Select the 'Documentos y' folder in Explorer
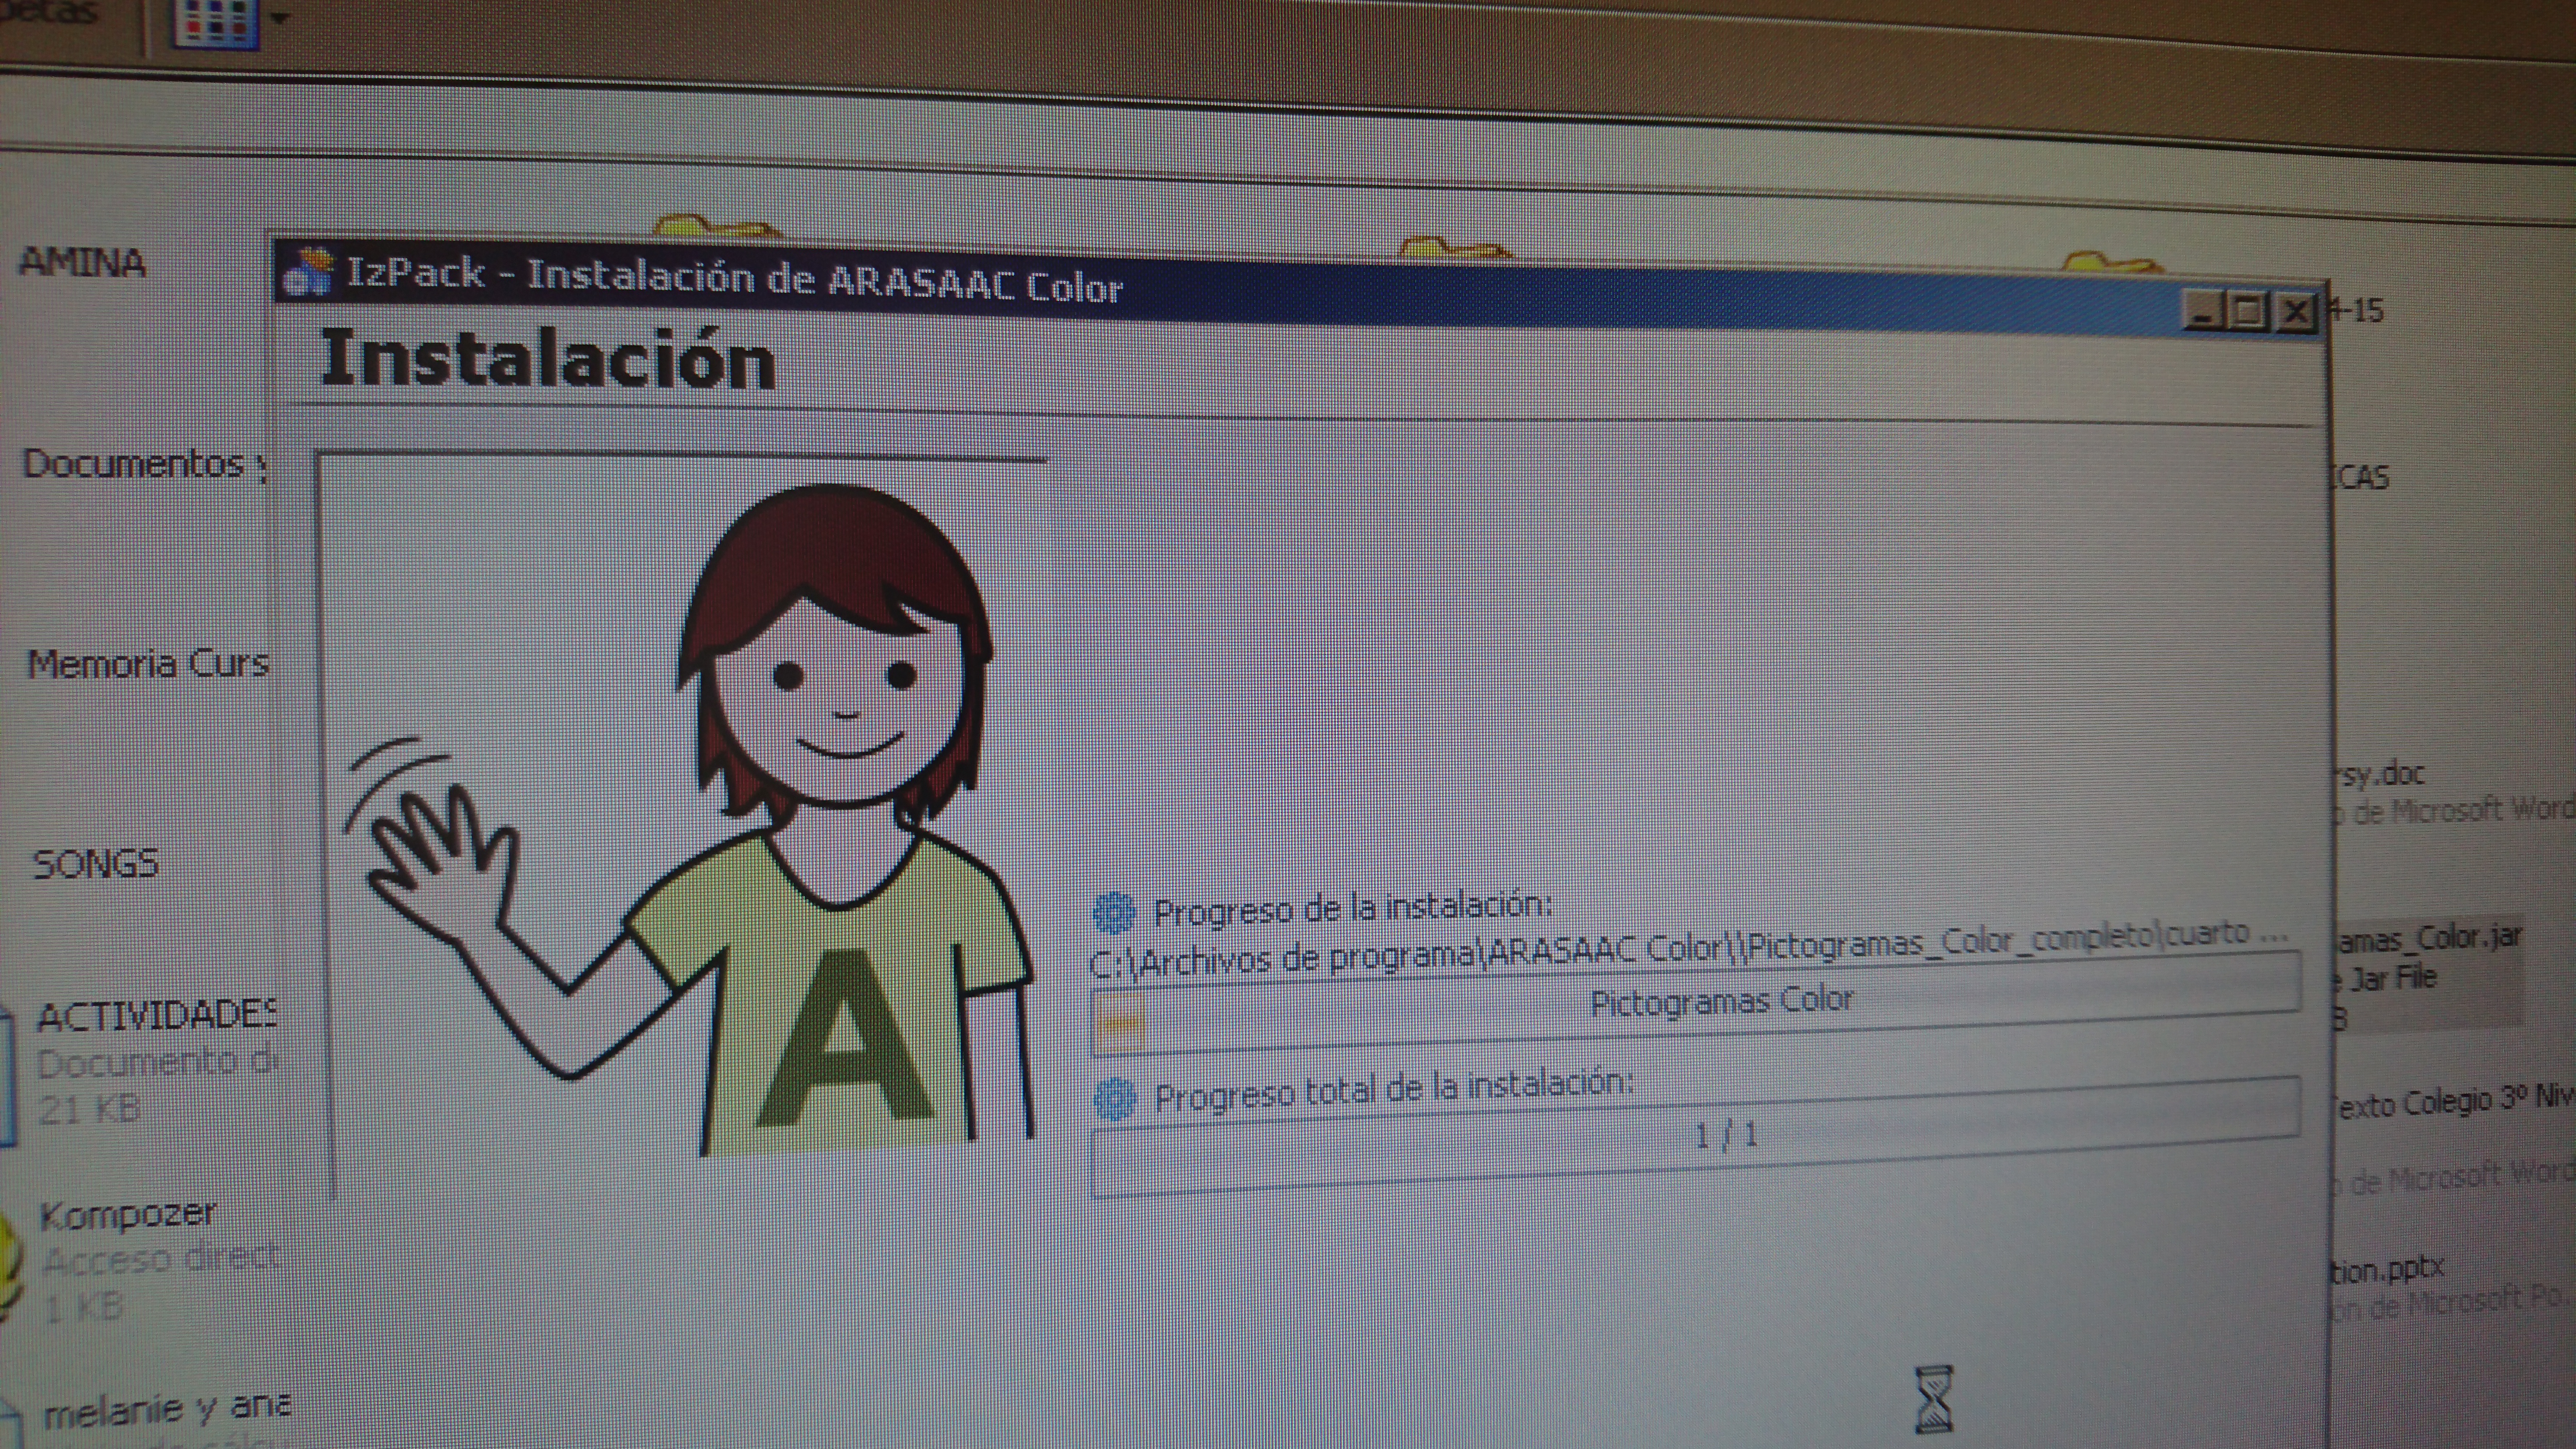The width and height of the screenshot is (2576, 1449). 145,464
